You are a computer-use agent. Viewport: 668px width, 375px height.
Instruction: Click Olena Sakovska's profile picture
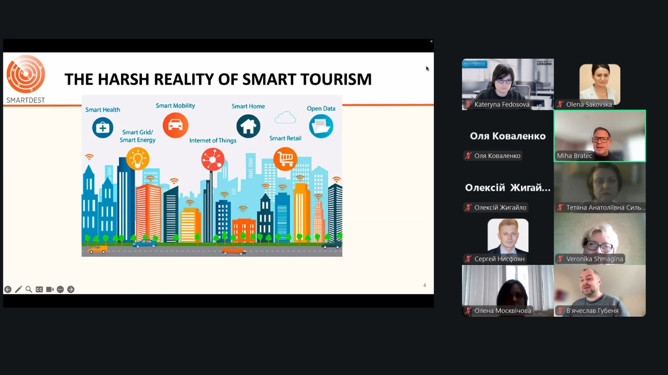point(600,83)
